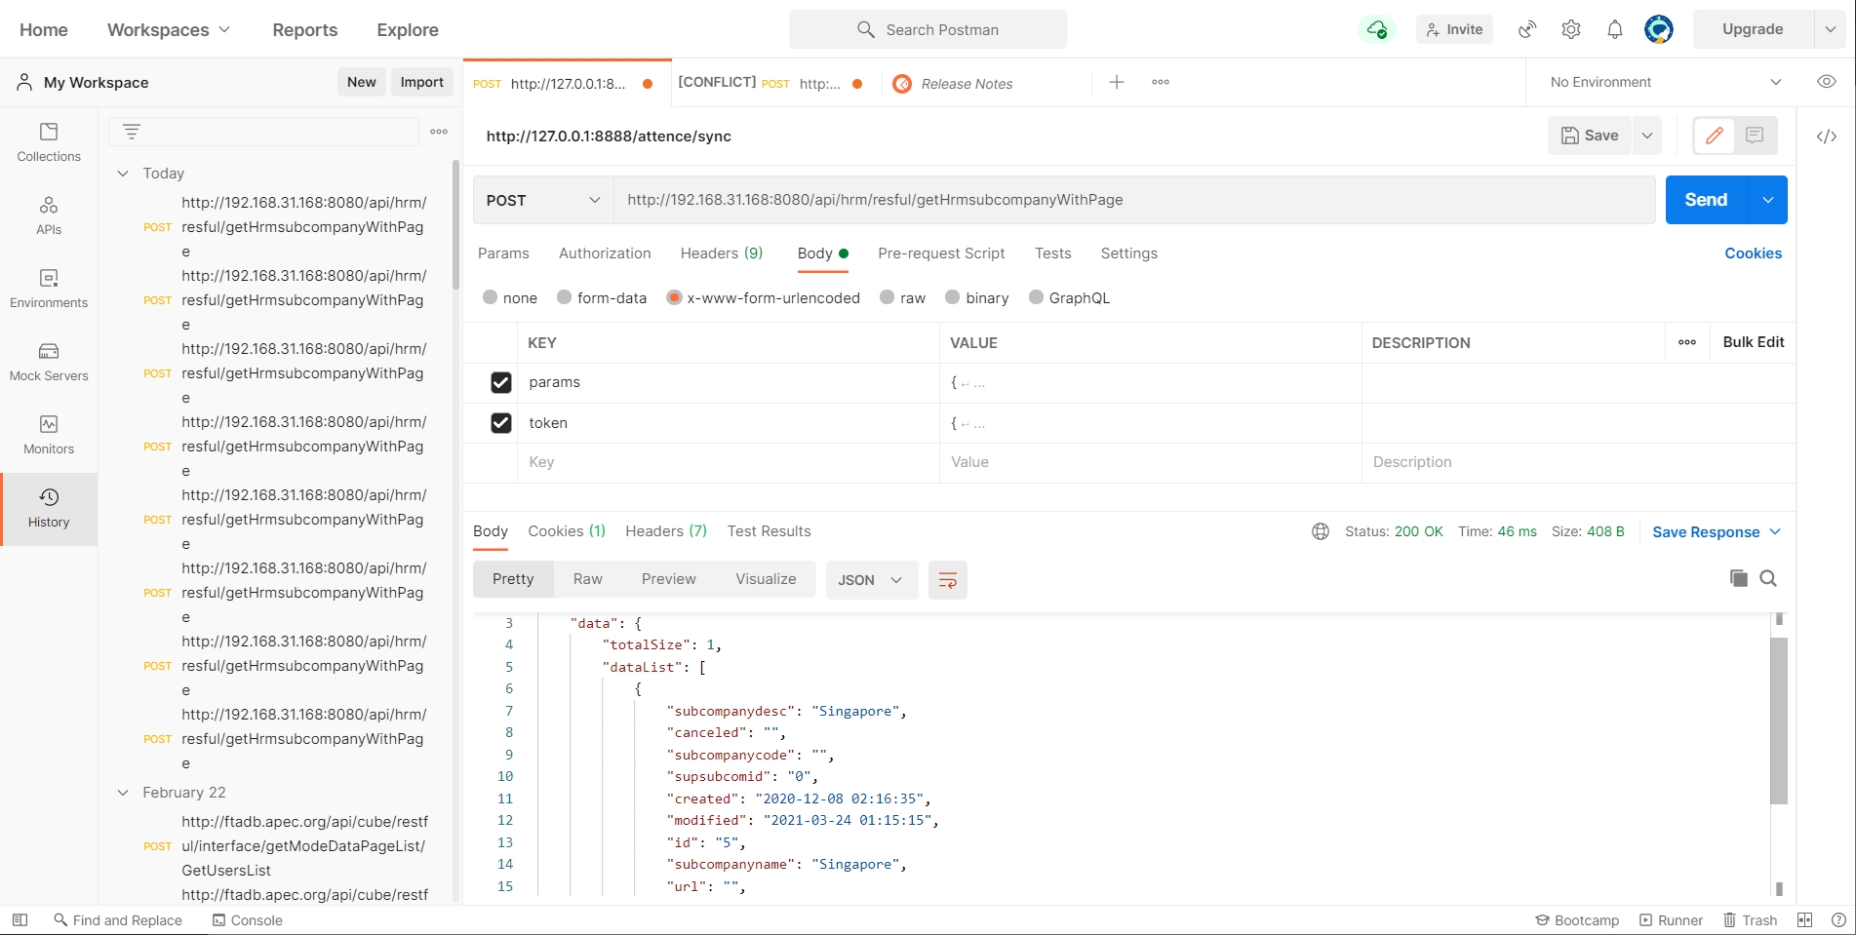This screenshot has width=1856, height=935.
Task: Uncheck the params key checkbox
Action: click(500, 382)
